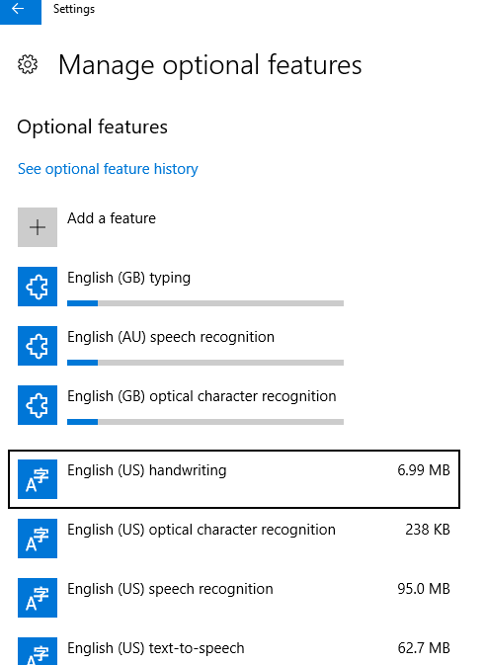Viewport: 485px width, 665px height.
Task: Select the puzzle icon for English (GB) typing
Action: click(38, 287)
